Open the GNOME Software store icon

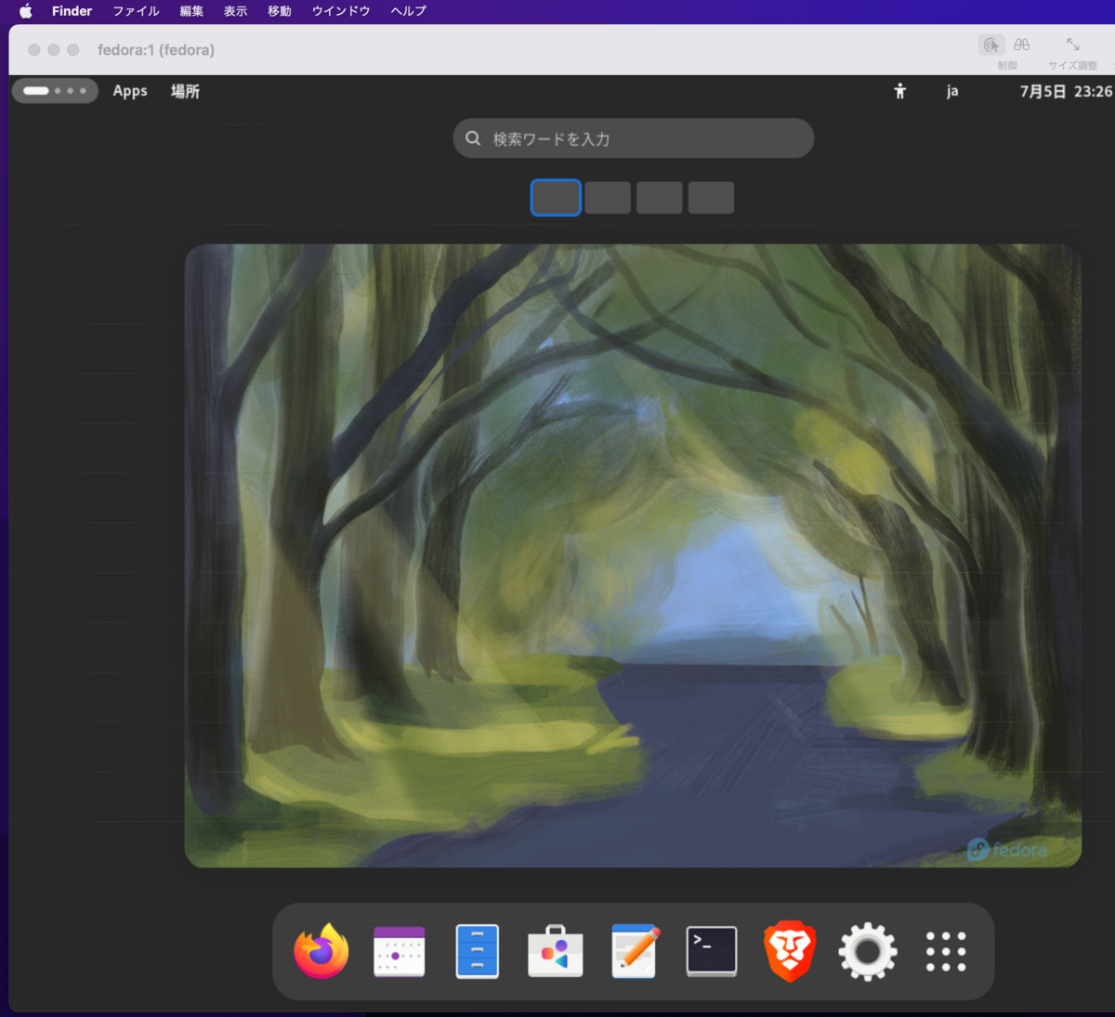pyautogui.click(x=556, y=951)
